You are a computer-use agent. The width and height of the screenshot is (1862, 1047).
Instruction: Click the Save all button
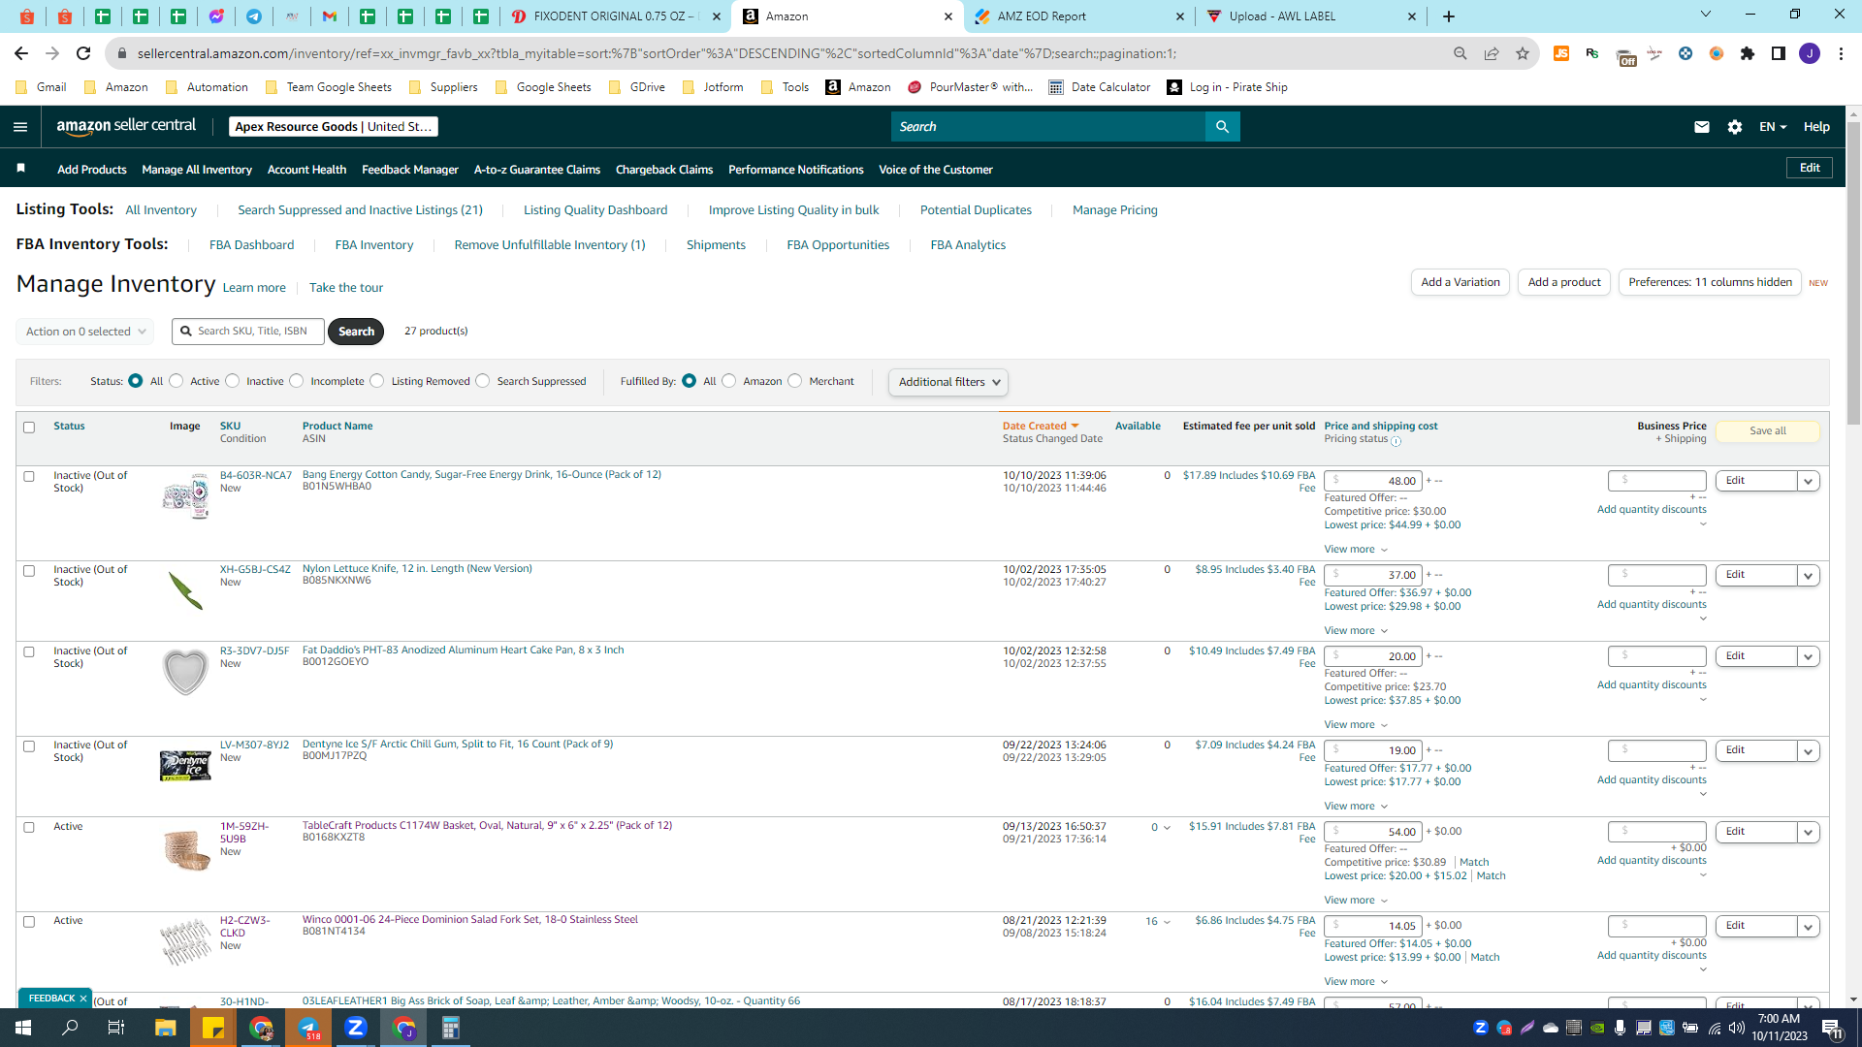(1768, 431)
